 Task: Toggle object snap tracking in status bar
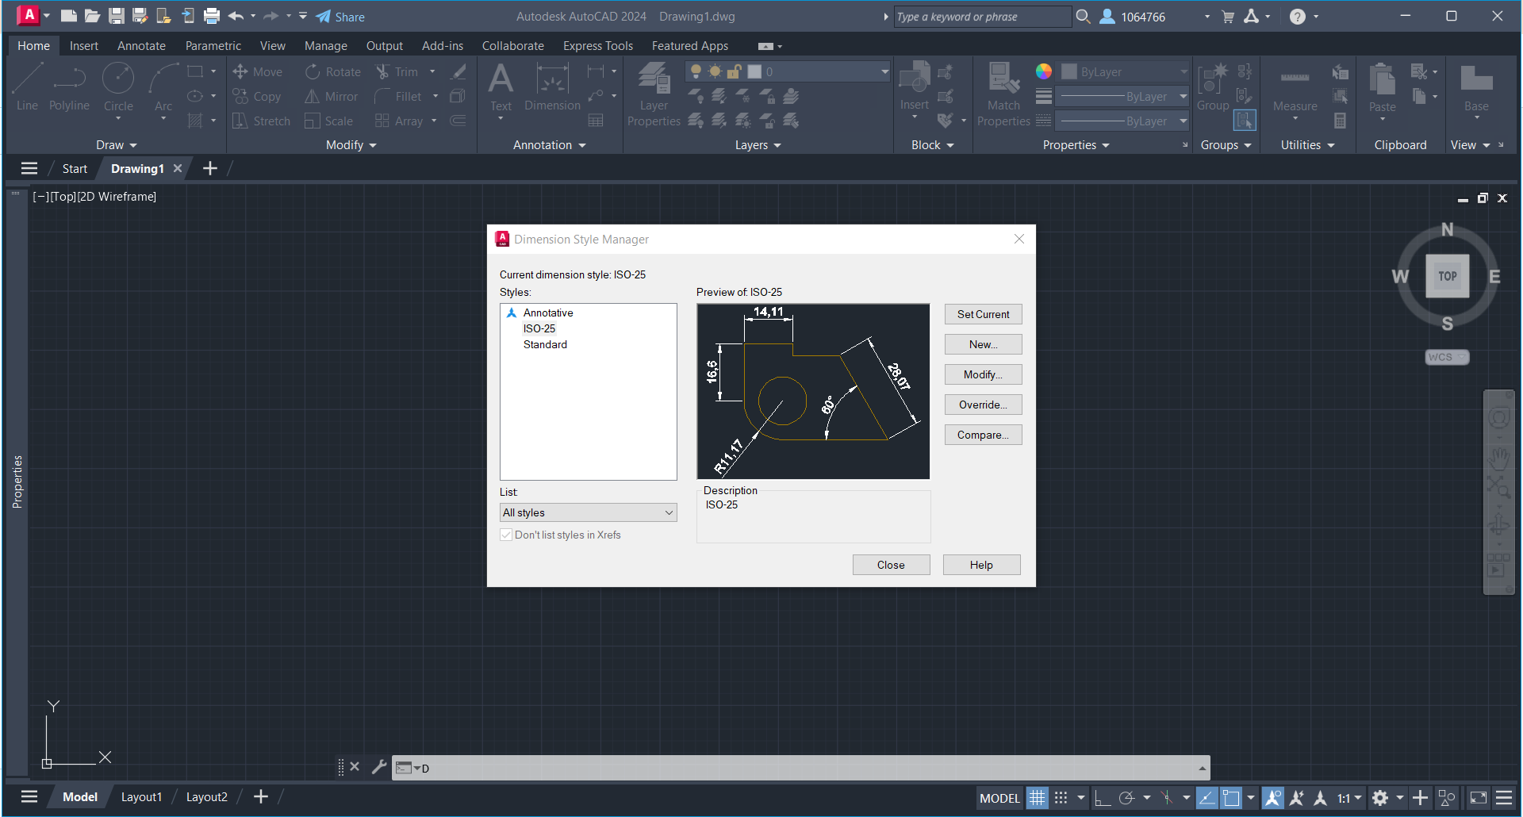1207,798
